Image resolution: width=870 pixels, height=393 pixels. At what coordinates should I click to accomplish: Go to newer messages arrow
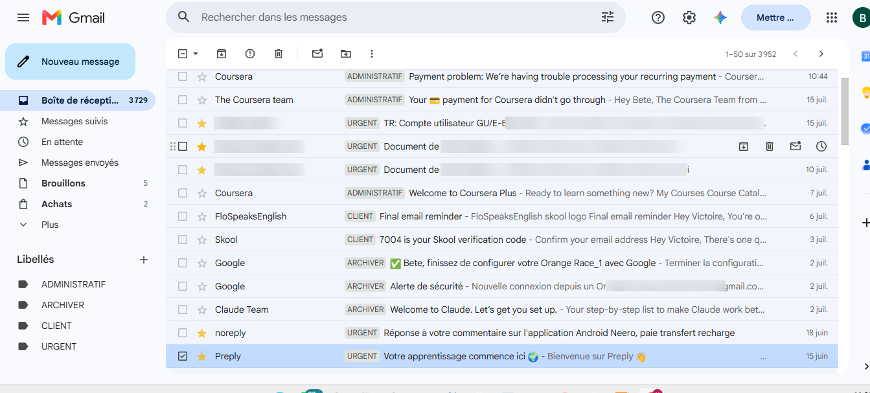point(796,54)
